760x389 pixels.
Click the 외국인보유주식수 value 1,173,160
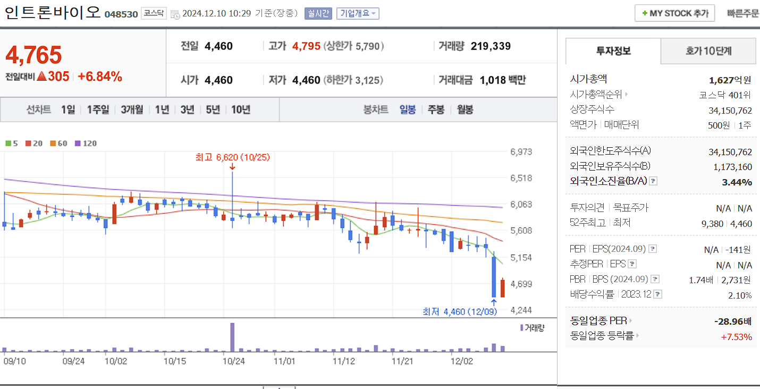(x=732, y=167)
